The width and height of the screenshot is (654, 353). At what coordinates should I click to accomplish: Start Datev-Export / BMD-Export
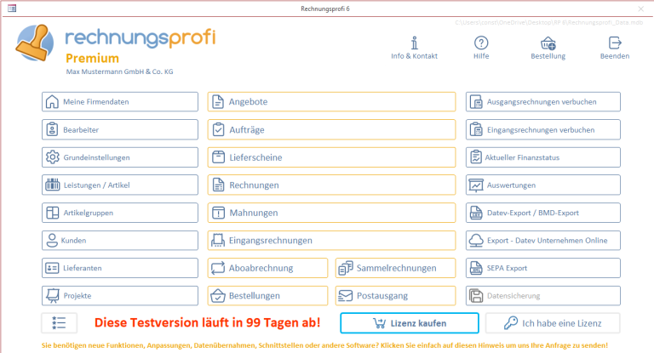tap(543, 213)
